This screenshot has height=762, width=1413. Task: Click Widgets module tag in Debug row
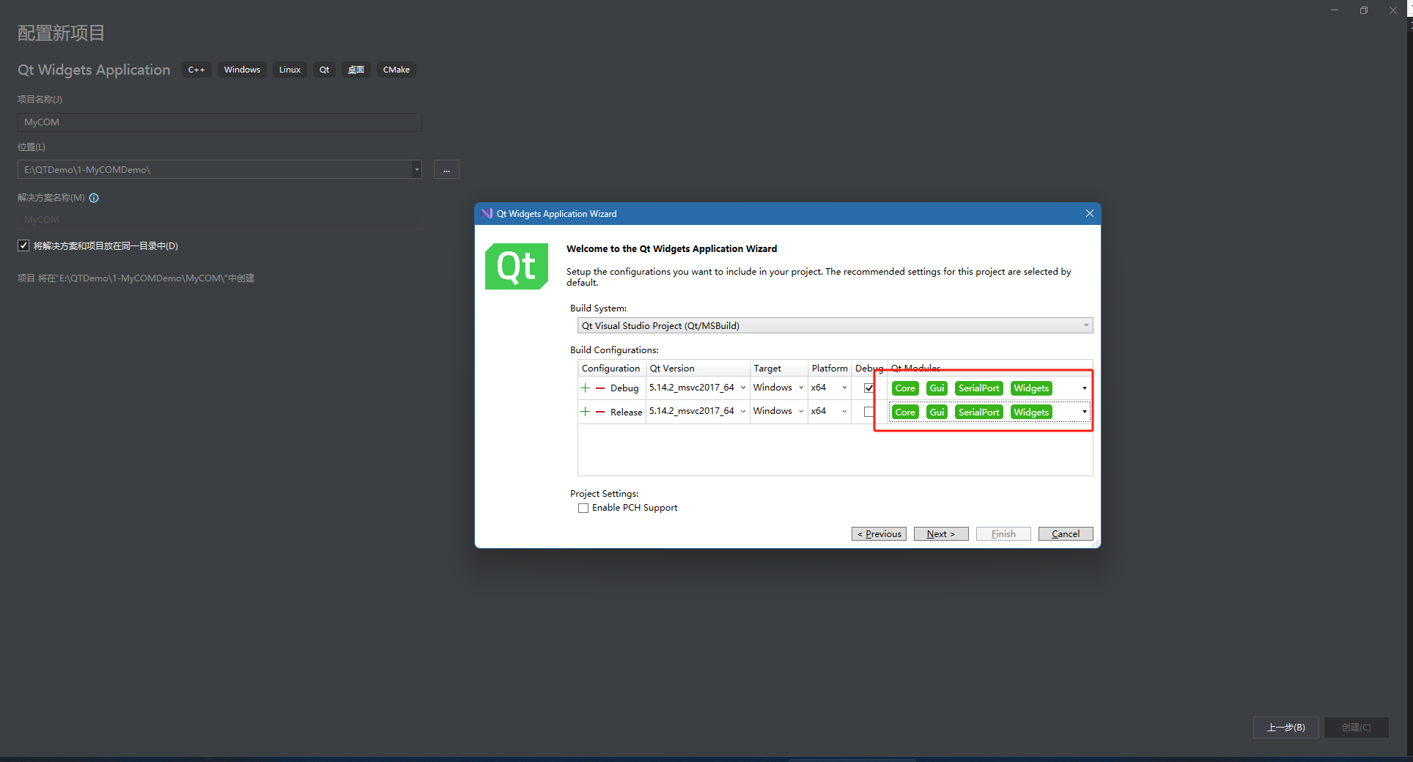point(1031,388)
